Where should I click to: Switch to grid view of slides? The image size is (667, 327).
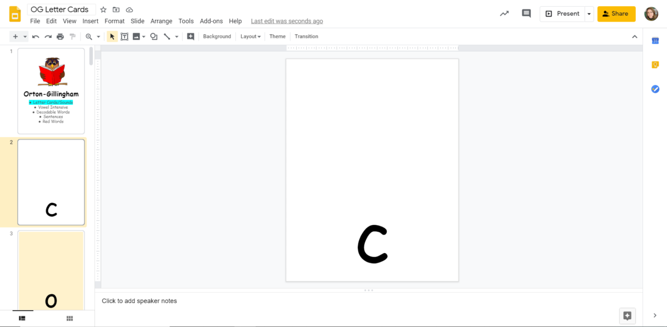pyautogui.click(x=69, y=318)
